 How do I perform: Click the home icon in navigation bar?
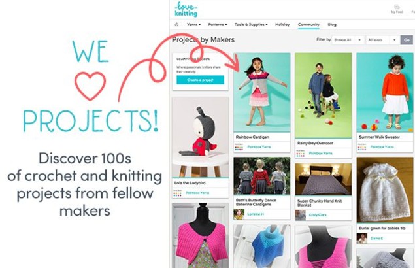pyautogui.click(x=176, y=24)
